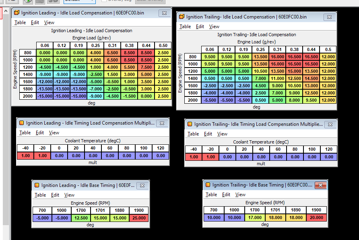Select the 1.00 cell under -40 in Trailing Multiplier
359x240 pixels.
(x=194, y=157)
